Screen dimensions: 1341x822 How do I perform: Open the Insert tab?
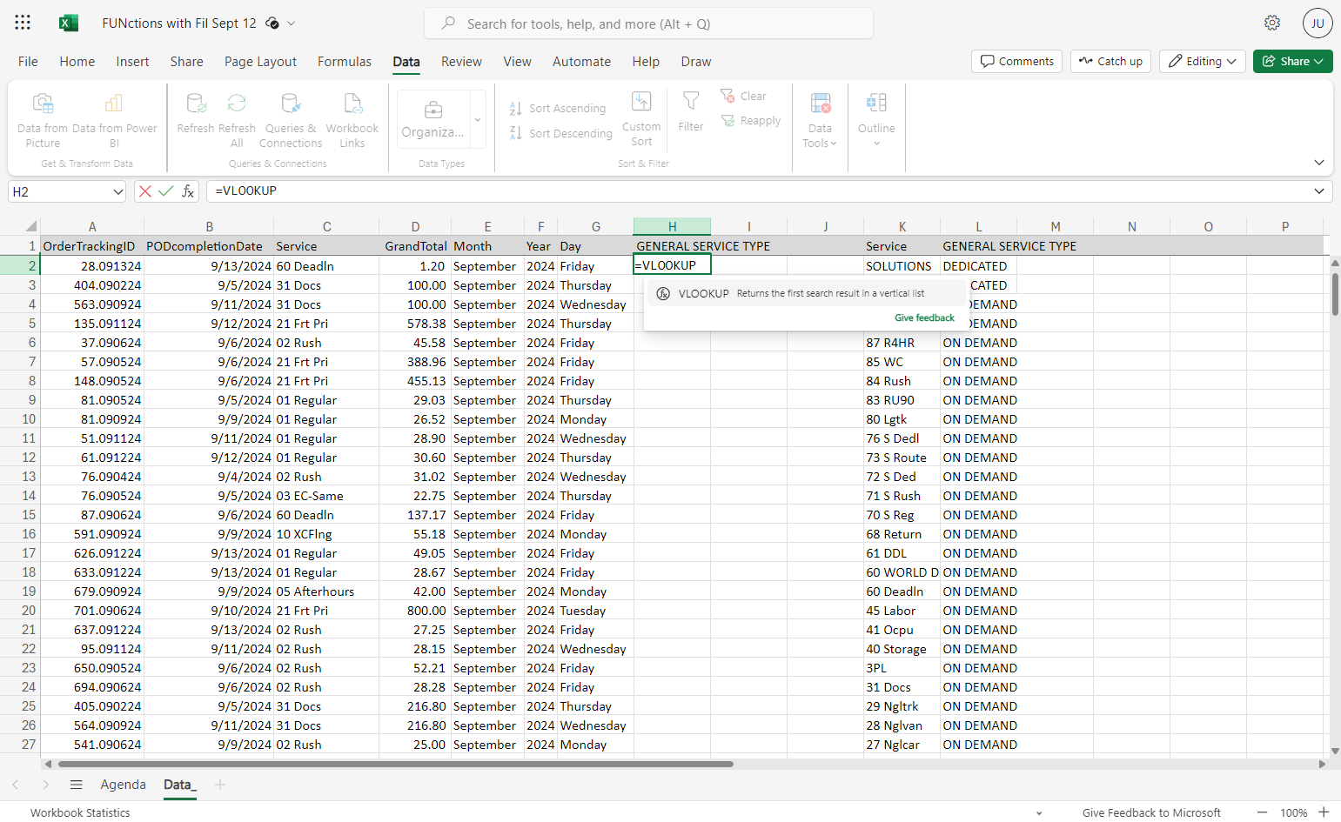[132, 62]
